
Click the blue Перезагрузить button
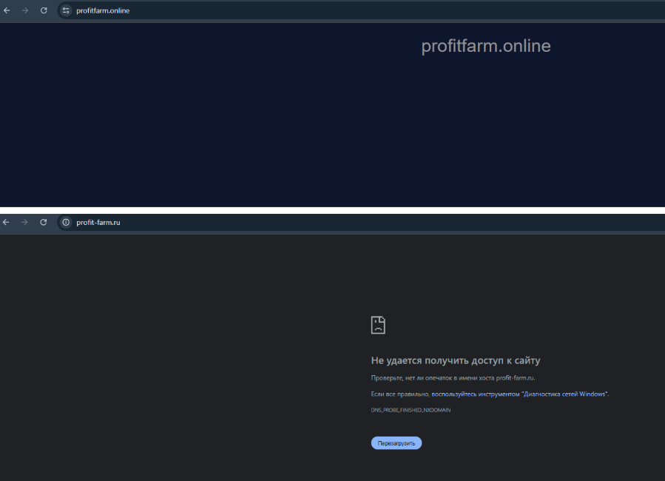click(396, 443)
